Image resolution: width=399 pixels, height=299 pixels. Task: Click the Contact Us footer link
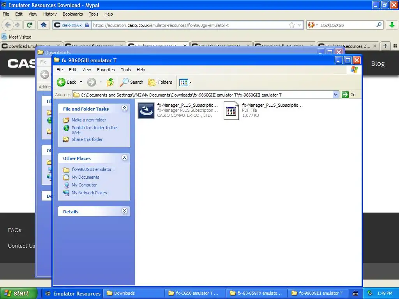(21, 246)
